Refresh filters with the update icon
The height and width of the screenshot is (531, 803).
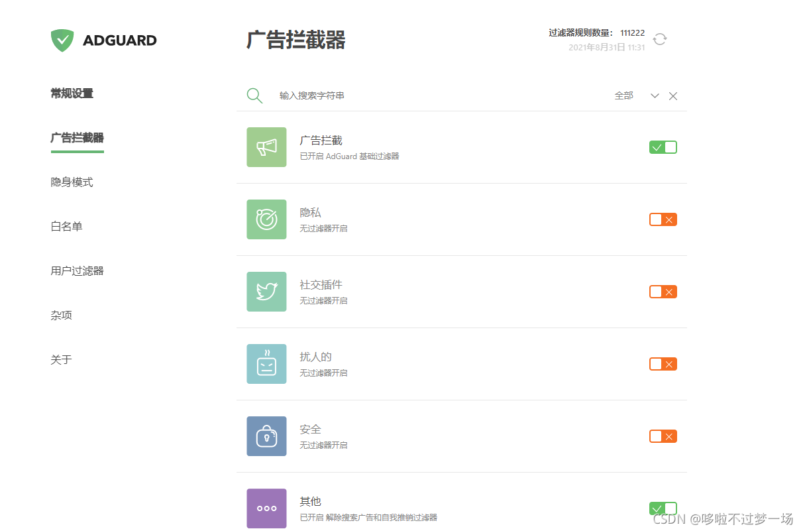(660, 39)
